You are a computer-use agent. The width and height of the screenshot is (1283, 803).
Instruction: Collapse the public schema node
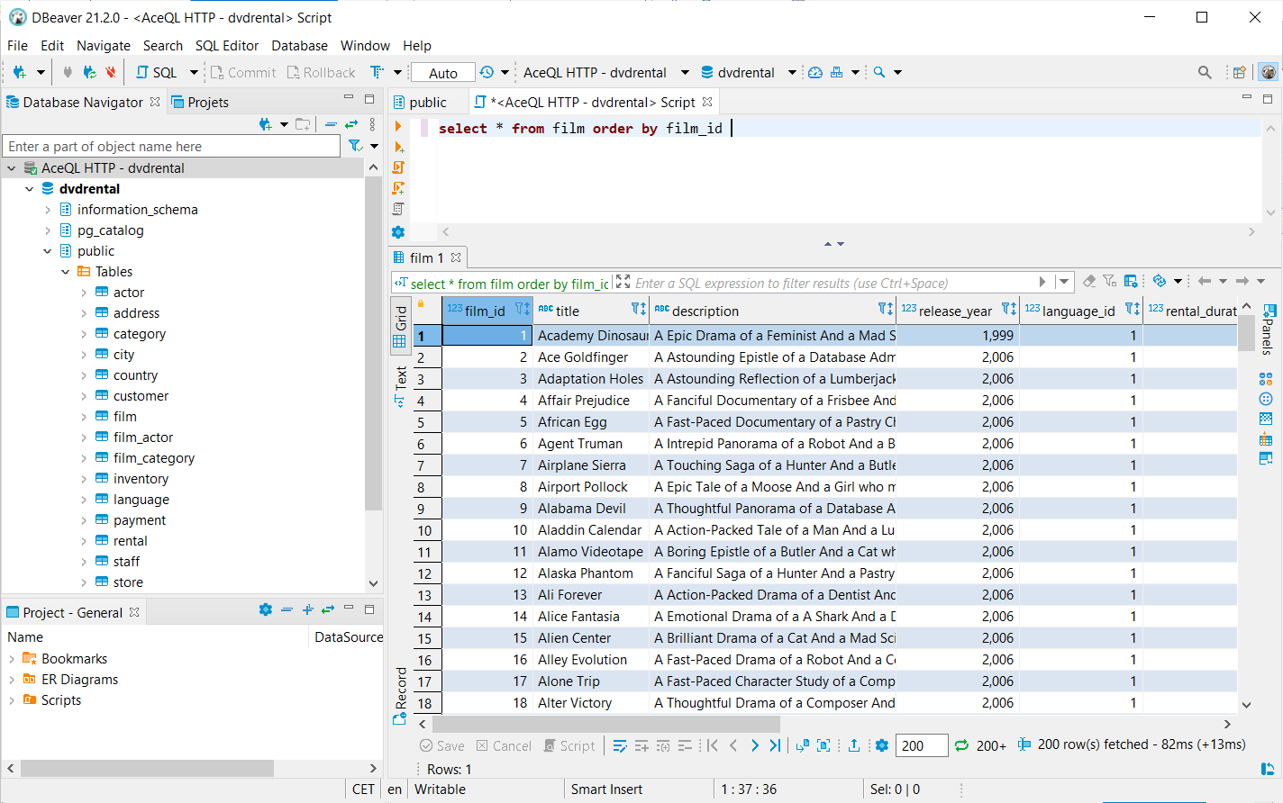[48, 251]
